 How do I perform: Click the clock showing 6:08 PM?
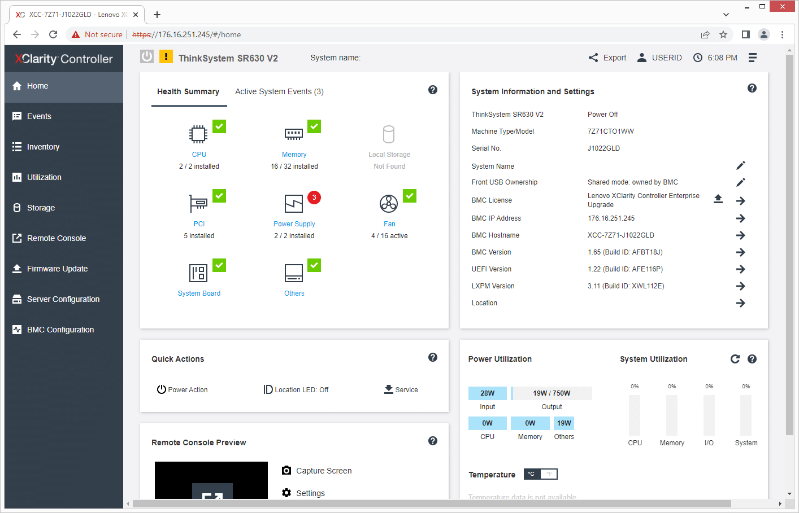pos(715,58)
